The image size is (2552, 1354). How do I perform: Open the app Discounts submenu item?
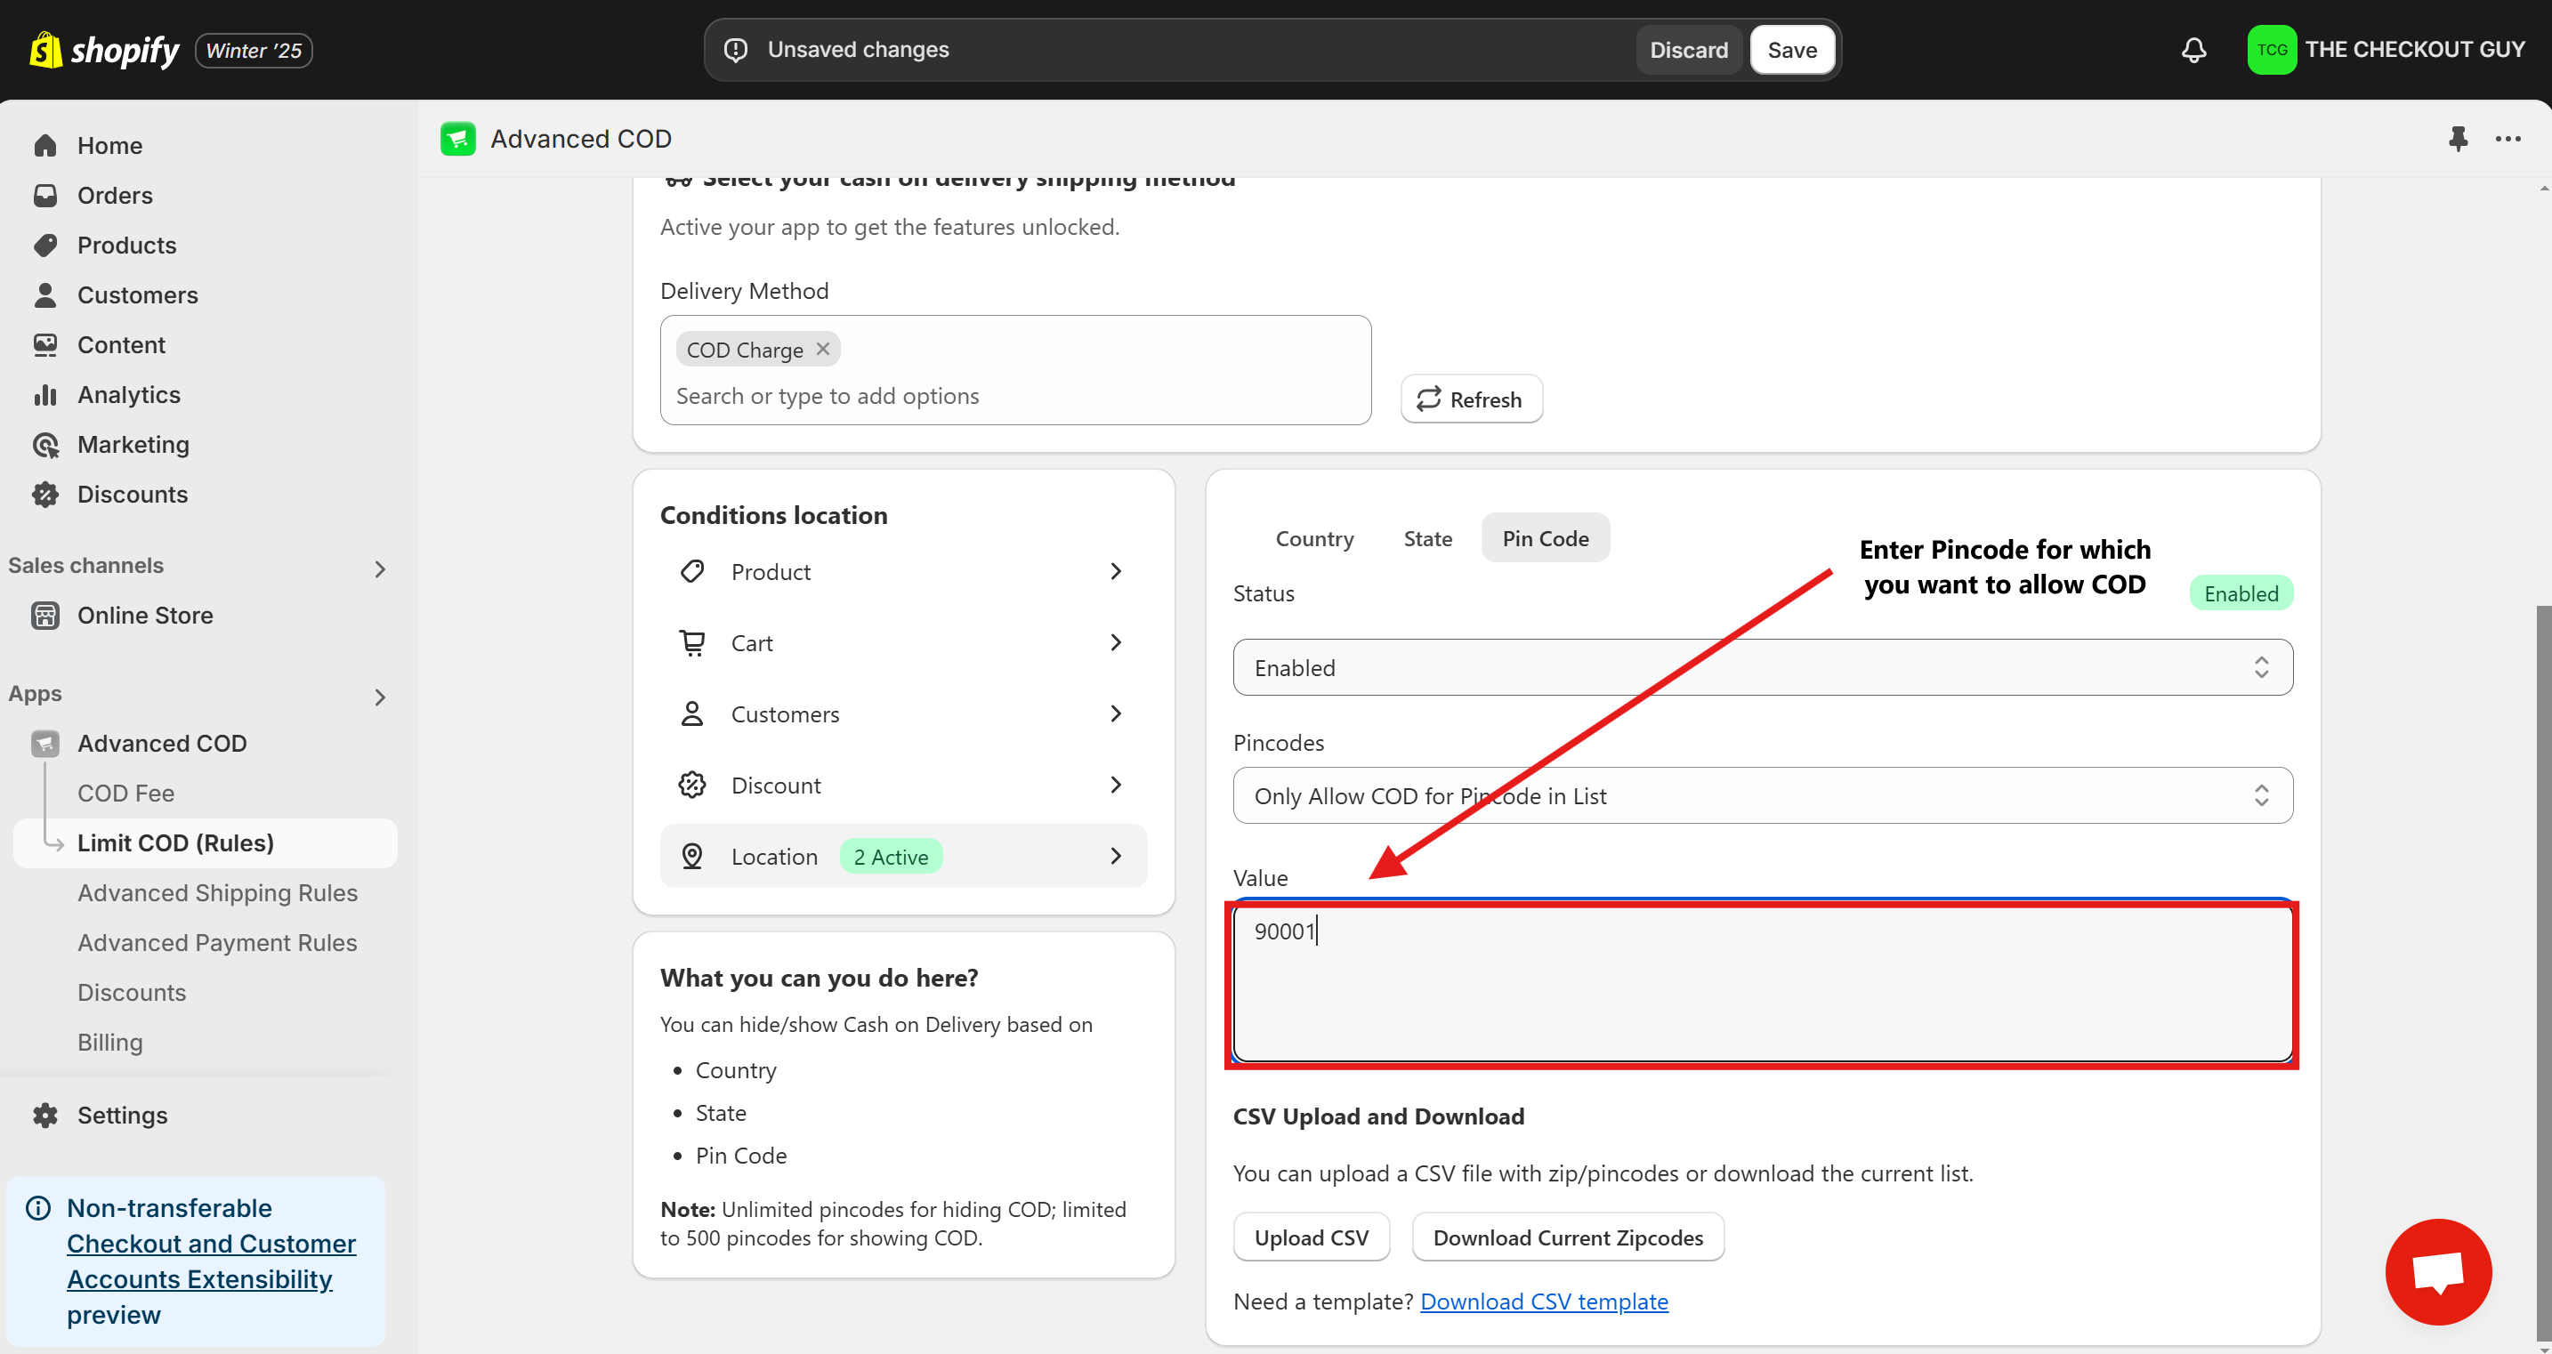(x=132, y=993)
